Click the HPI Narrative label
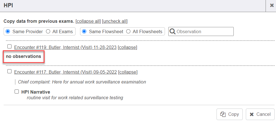The width and height of the screenshot is (276, 122). (36, 92)
